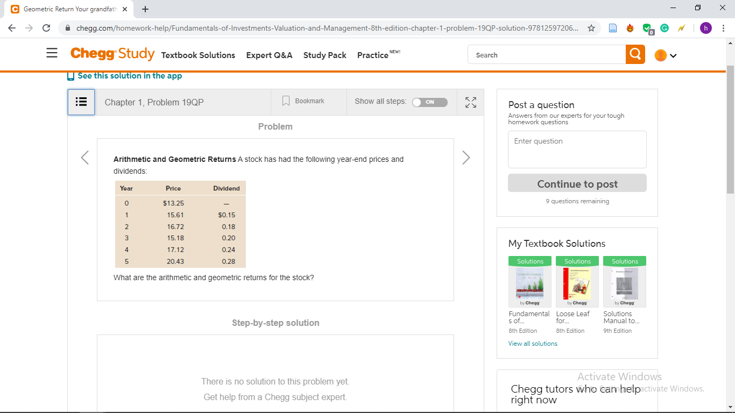Toggle the Show all steps switch

click(x=430, y=102)
